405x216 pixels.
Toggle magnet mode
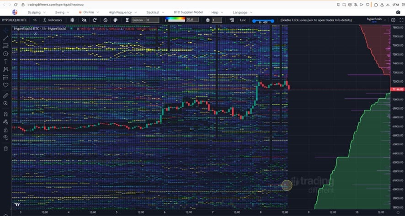(5, 114)
